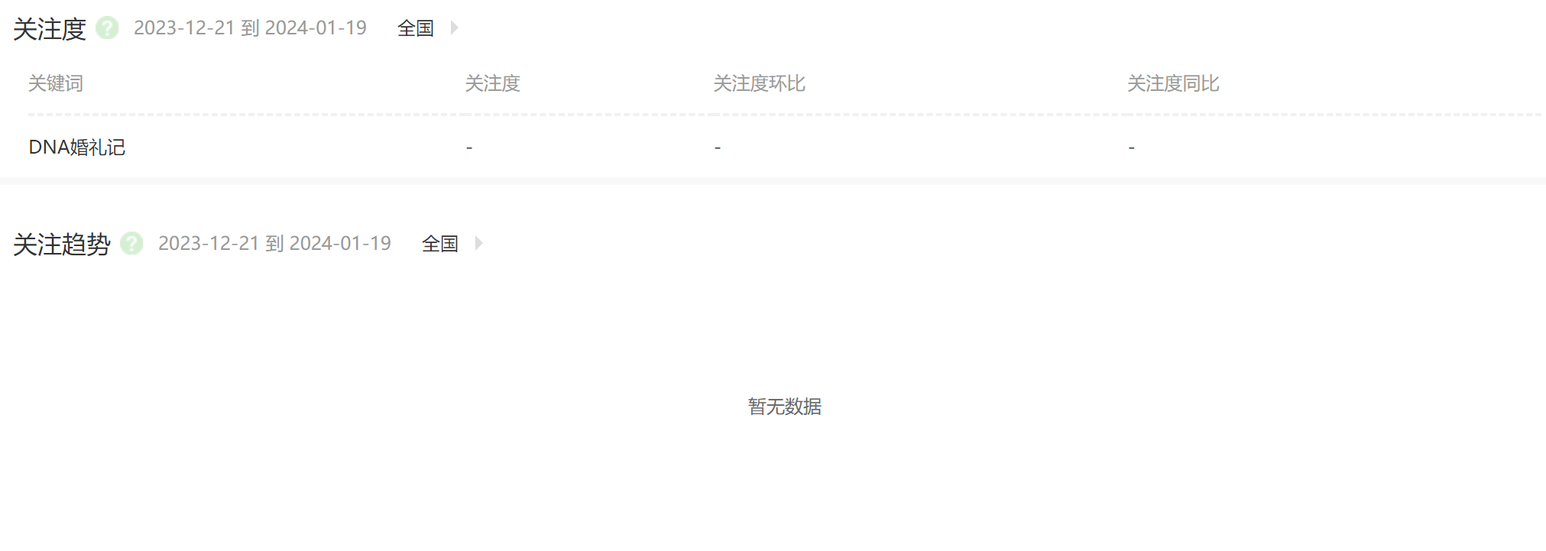The image size is (1546, 551).
Task: Click the 关注趋势 section title
Action: (x=62, y=245)
